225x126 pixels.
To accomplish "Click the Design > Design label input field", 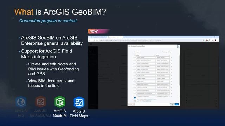I will click(146, 57).
